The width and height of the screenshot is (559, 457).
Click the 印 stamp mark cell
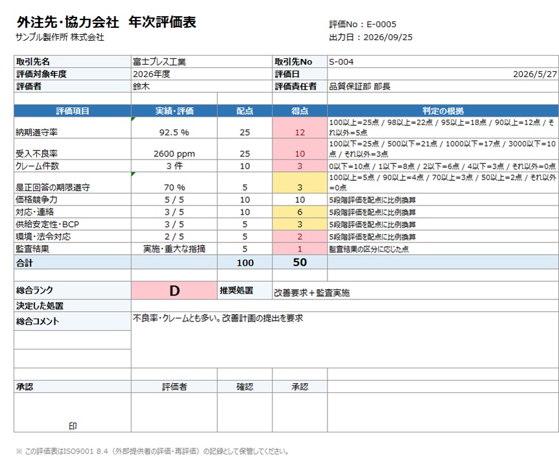[73, 412]
